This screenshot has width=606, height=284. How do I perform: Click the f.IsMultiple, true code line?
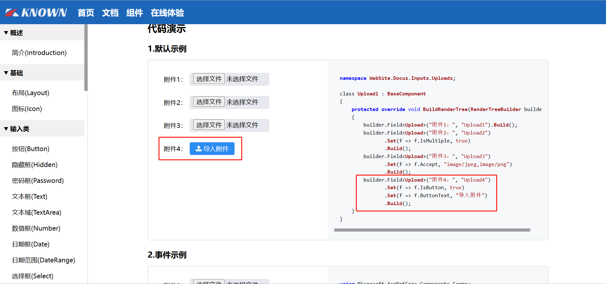[x=427, y=141]
